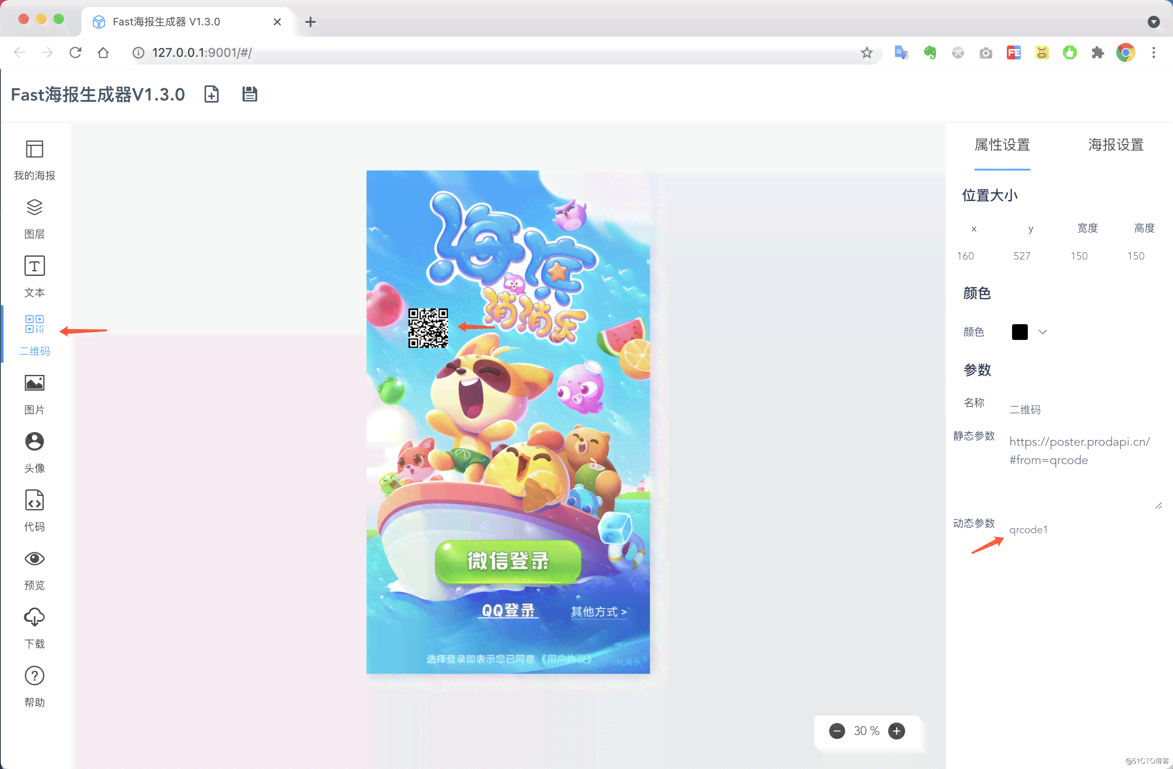The height and width of the screenshot is (769, 1173).
Task: Open the Extensions puzzle menu
Action: [1098, 52]
